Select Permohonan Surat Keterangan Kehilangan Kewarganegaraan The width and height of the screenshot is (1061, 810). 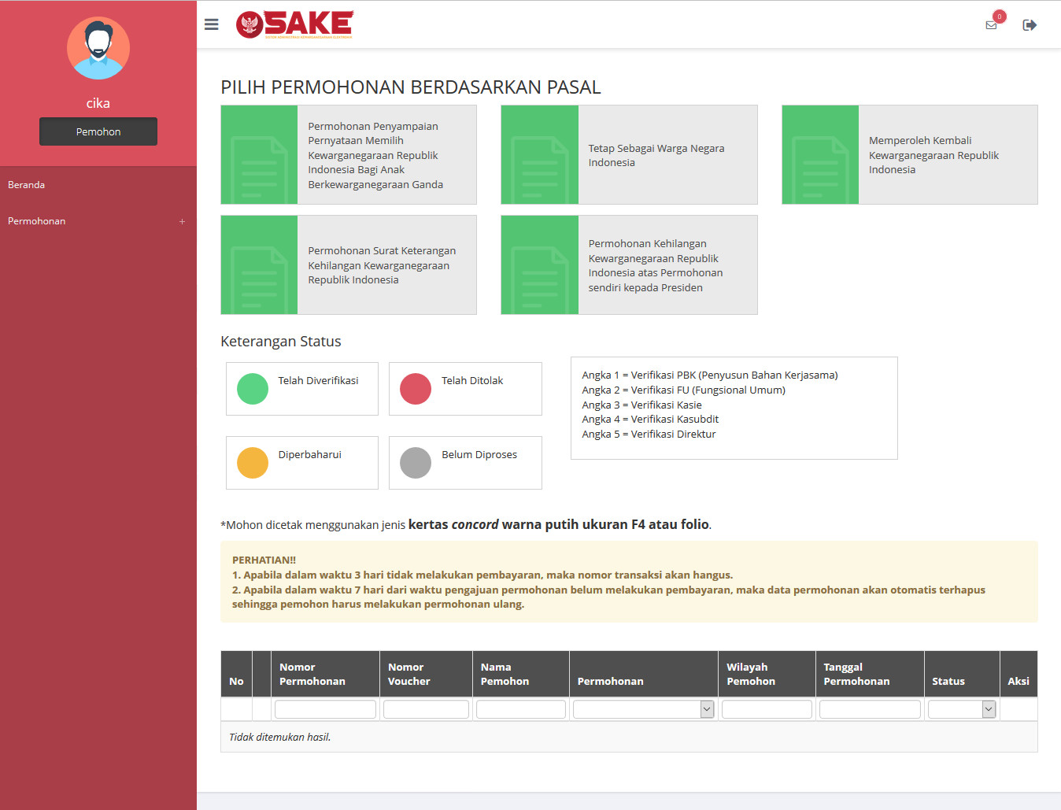[x=382, y=265]
